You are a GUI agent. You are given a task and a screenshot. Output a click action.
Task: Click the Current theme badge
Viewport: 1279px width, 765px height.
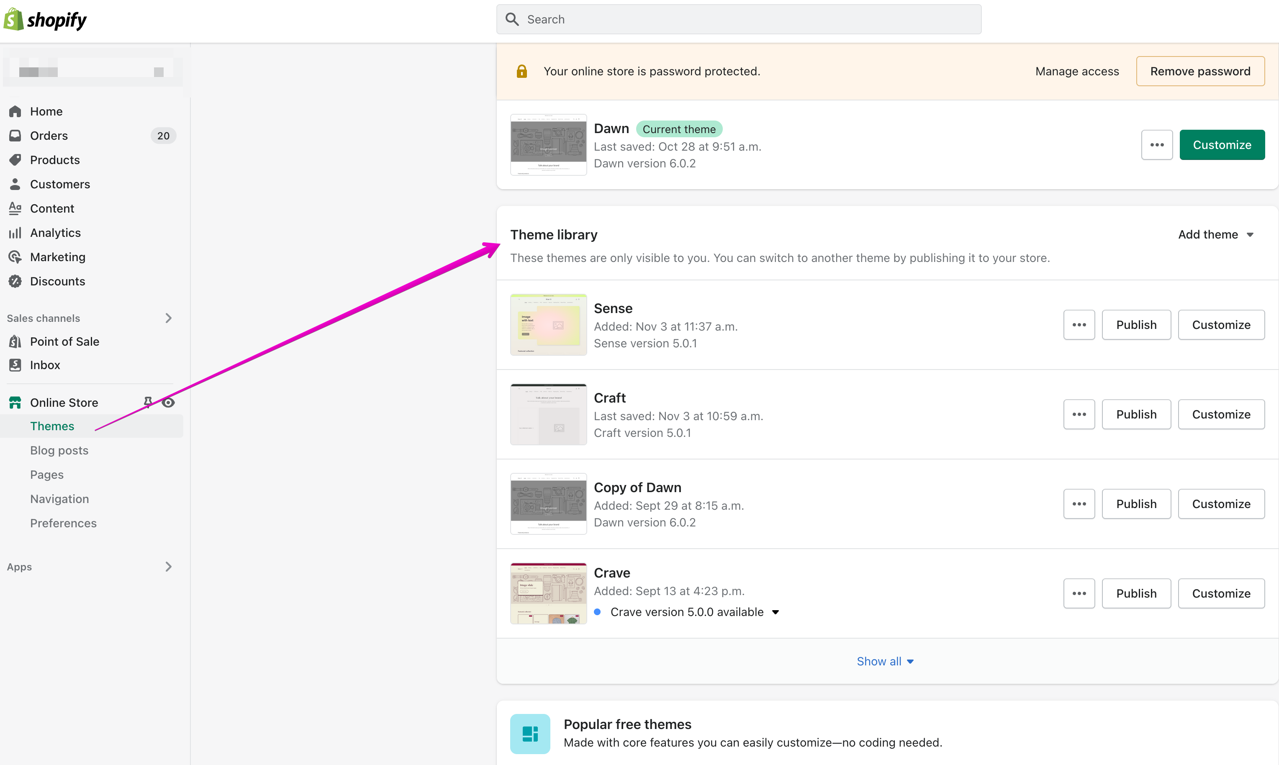tap(678, 129)
